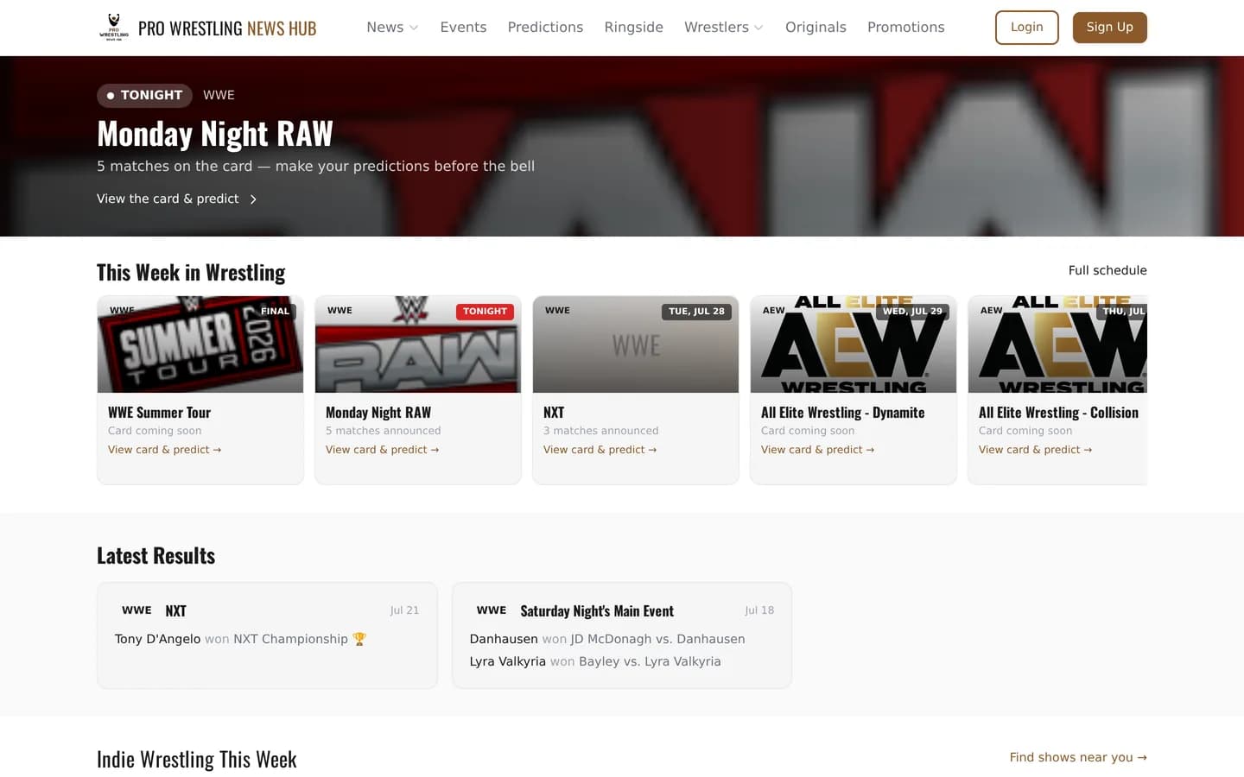The image size is (1244, 777).
Task: Open the Ringside nav item
Action: pos(633,28)
